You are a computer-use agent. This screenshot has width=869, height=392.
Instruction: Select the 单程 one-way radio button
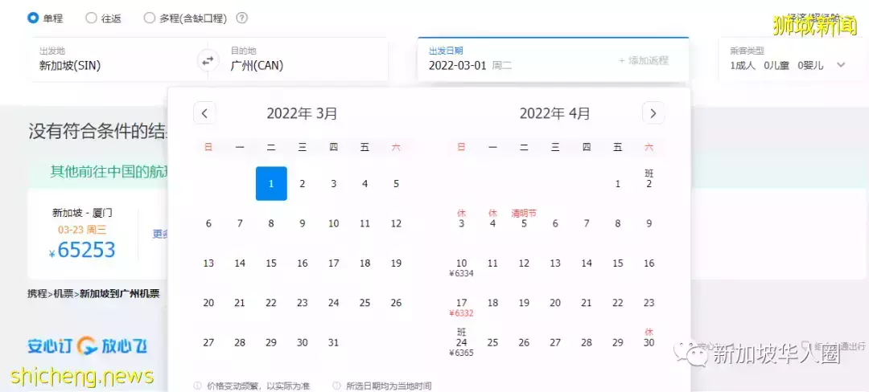(x=33, y=18)
